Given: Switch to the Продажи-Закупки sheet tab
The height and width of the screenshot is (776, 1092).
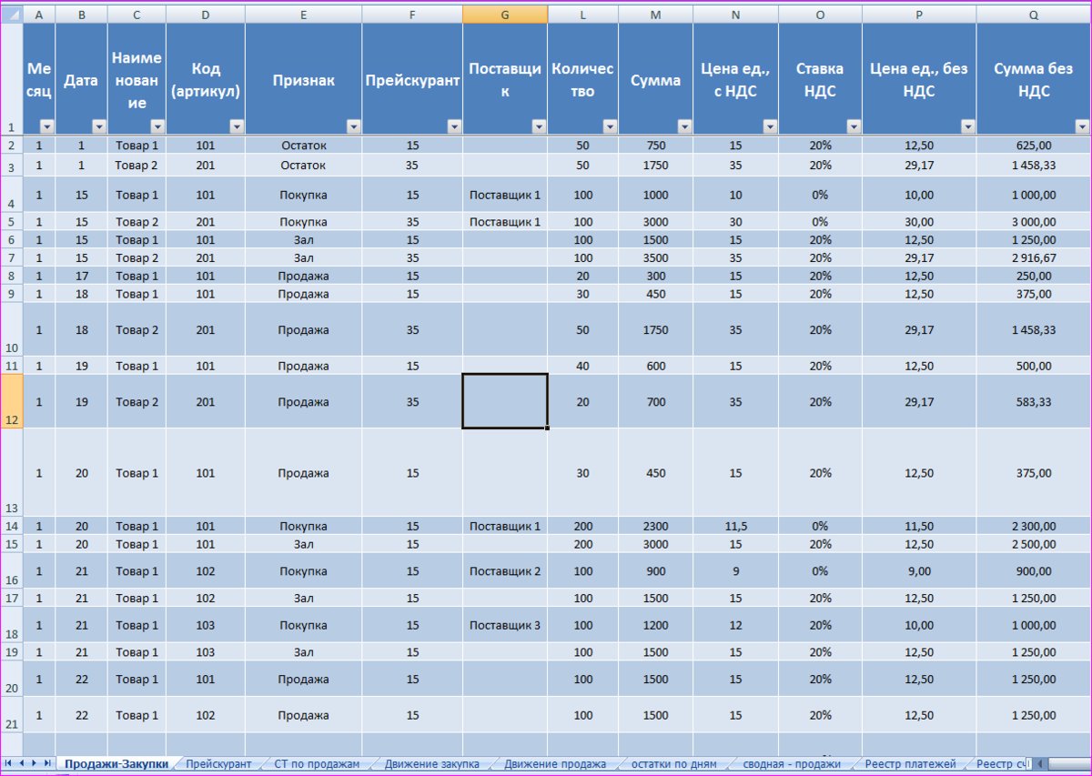Looking at the screenshot, I should [x=116, y=764].
